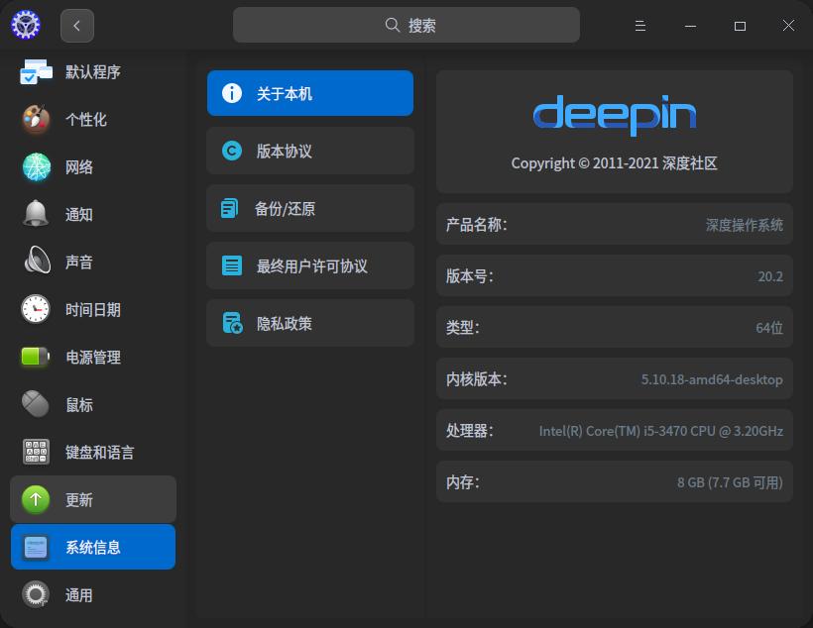Viewport: 813px width, 628px height.
Task: Select 电源管理 in the sidebar
Action: (x=93, y=357)
